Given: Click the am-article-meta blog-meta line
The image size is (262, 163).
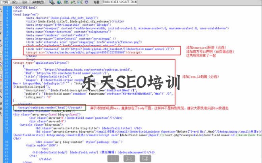Looking at the screenshot, I should [x=149, y=132].
